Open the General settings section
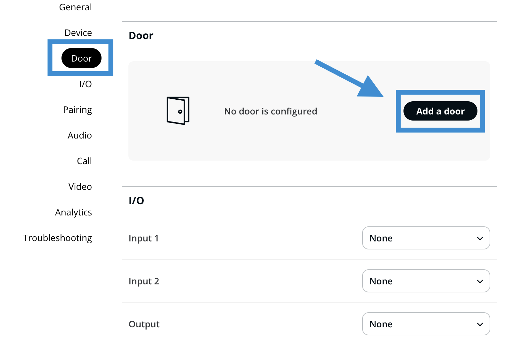 point(76,7)
